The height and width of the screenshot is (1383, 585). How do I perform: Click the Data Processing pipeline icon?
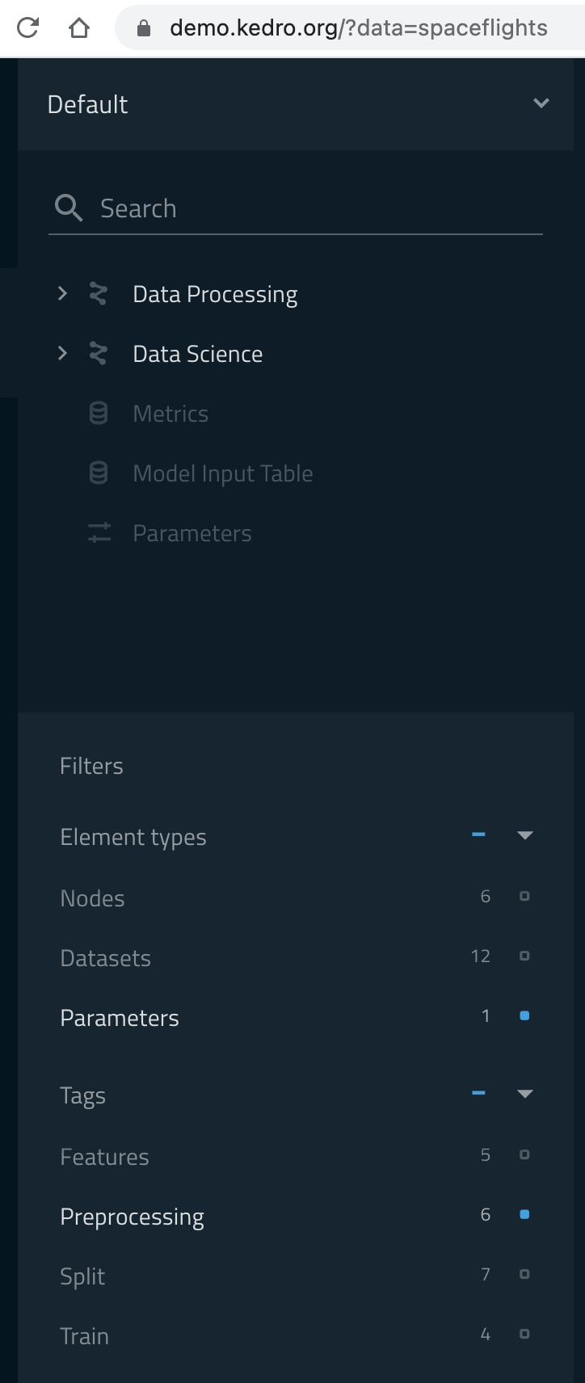coord(99,294)
